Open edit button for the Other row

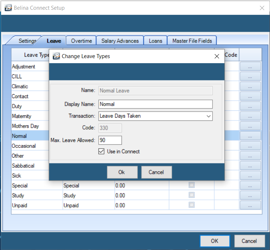click(250, 156)
